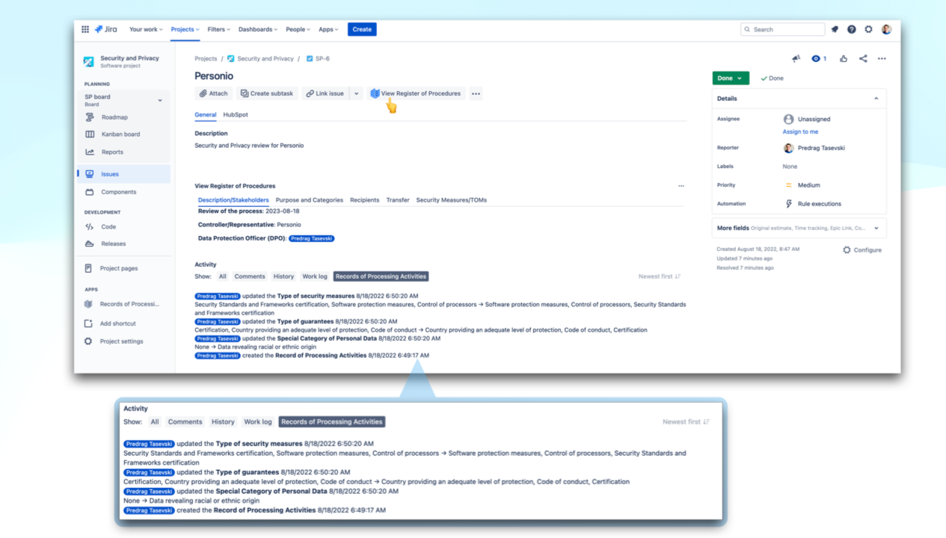Image resolution: width=946 pixels, height=538 pixels.
Task: Select Transfer tab
Action: tap(398, 200)
